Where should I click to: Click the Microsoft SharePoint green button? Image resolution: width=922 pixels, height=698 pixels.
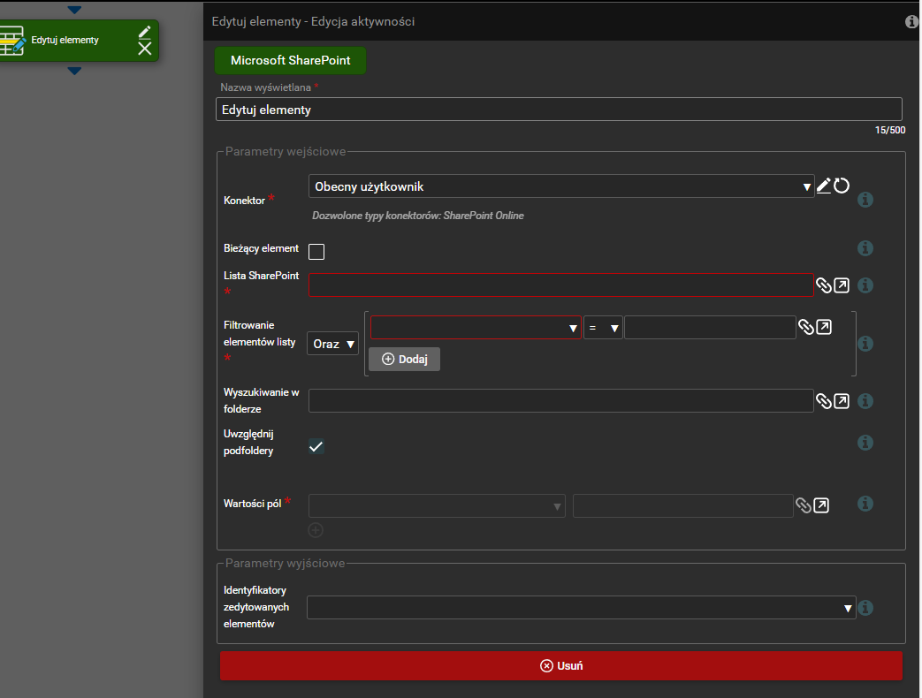[x=290, y=61]
